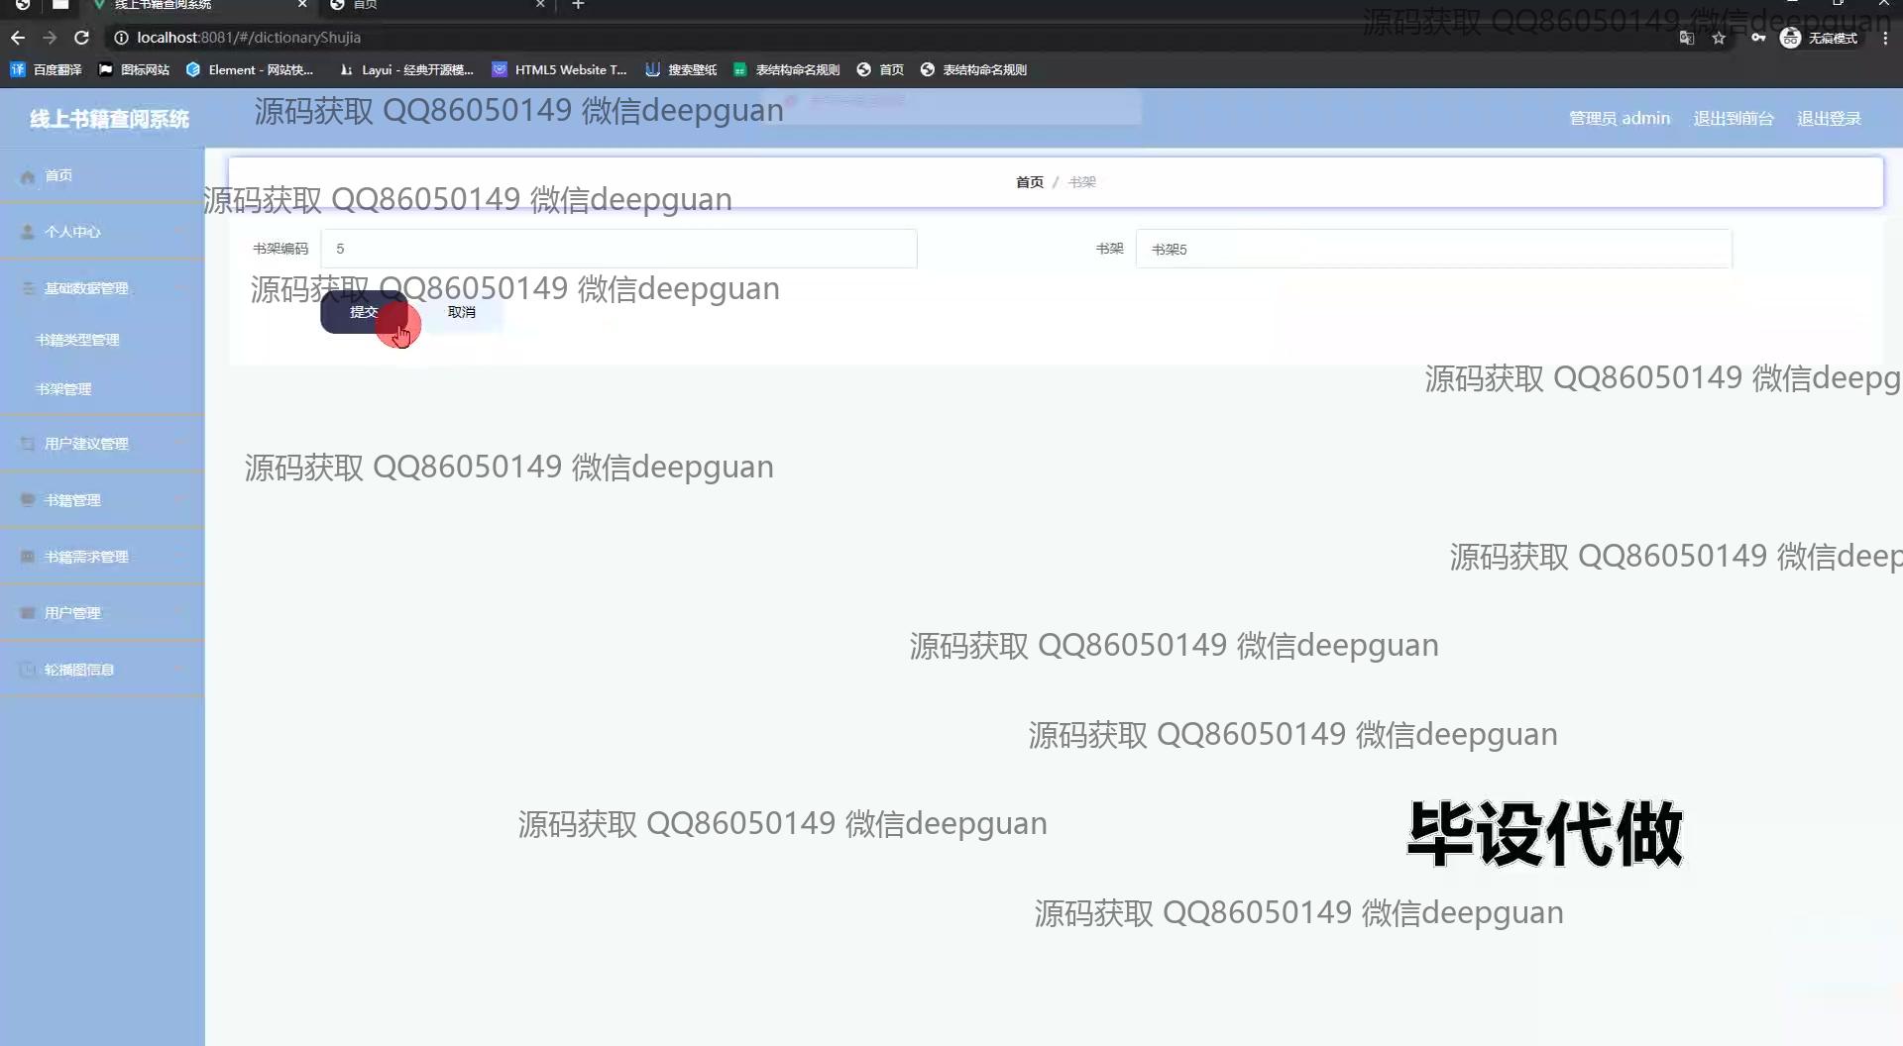Click the home icon beside 首页 in sidebar

[28, 176]
